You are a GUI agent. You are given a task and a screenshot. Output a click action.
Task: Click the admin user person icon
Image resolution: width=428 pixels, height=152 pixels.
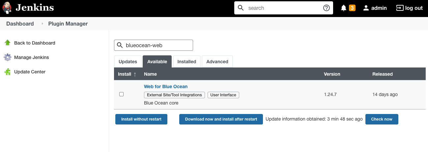click(x=366, y=8)
